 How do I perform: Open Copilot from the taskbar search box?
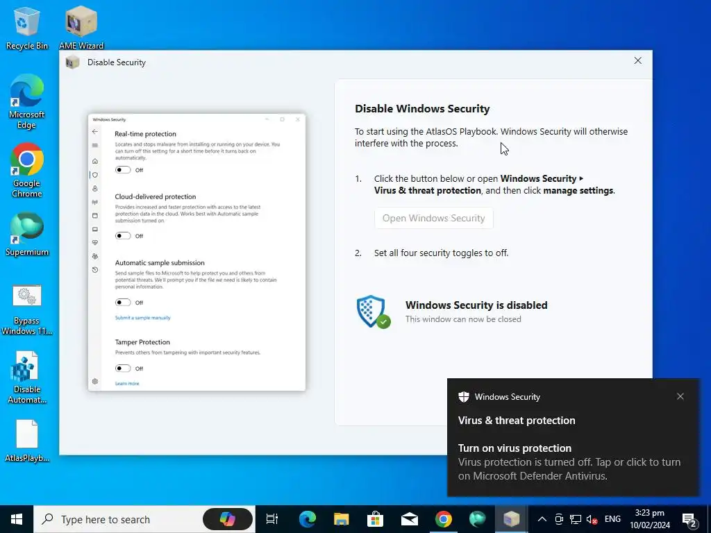pos(227,519)
